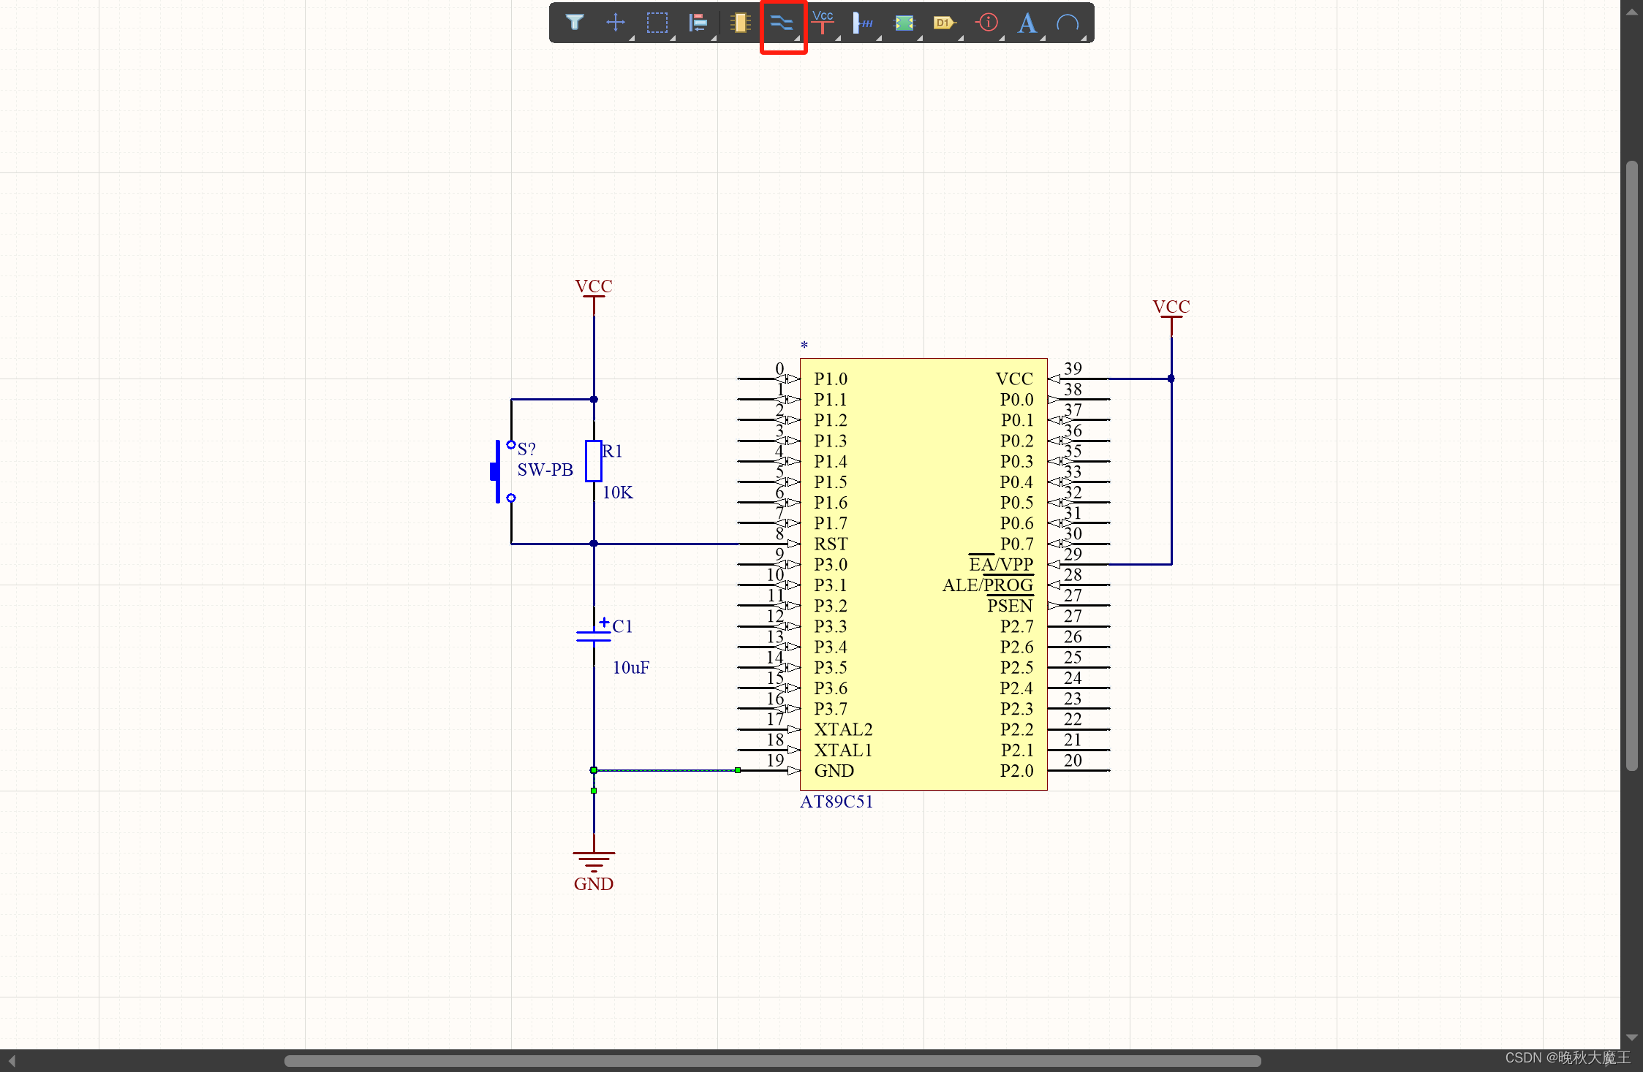Click the horizontal scrollbar thumb

click(x=772, y=1060)
